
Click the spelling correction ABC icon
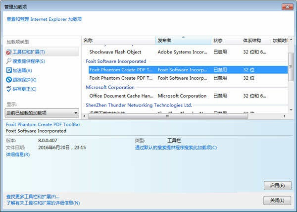[x=9, y=89]
